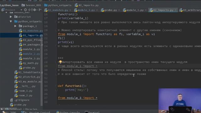The width and height of the screenshot is (201, 113).
Task: Expand the package_1 folder
Action: pyautogui.click(x=15, y=26)
